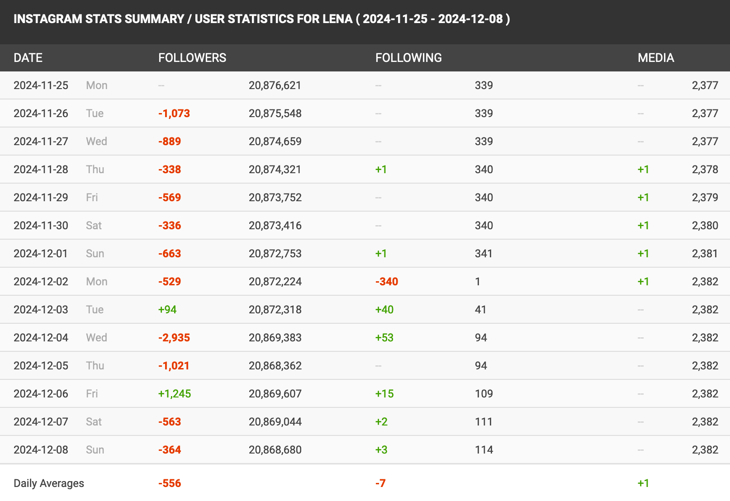Click following change +40
The height and width of the screenshot is (501, 730).
(x=384, y=310)
